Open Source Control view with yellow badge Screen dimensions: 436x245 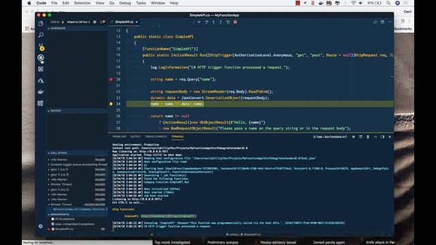41,47
